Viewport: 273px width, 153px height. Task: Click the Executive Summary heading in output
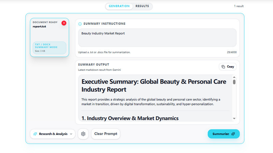tap(154, 86)
